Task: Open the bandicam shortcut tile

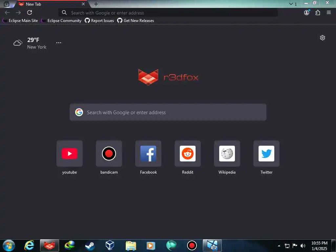Action: [x=109, y=154]
